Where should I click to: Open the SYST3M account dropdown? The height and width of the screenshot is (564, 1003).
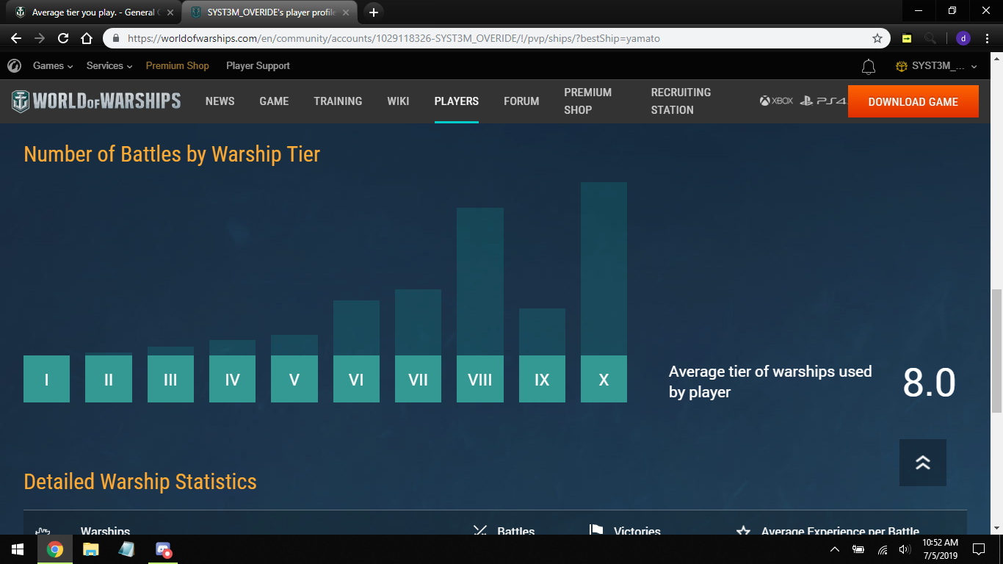(x=937, y=66)
